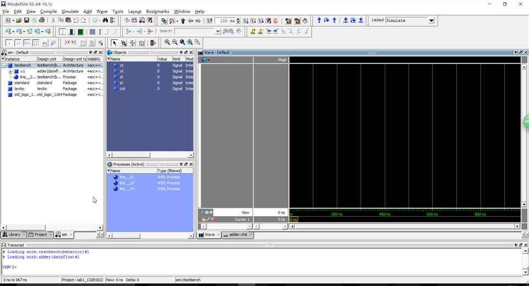529x286 pixels.
Task: Expand the u1 instance node
Action: [x=10, y=71]
